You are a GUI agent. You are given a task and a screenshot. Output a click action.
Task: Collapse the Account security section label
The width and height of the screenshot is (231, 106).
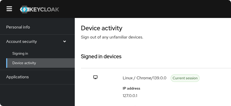point(21,42)
